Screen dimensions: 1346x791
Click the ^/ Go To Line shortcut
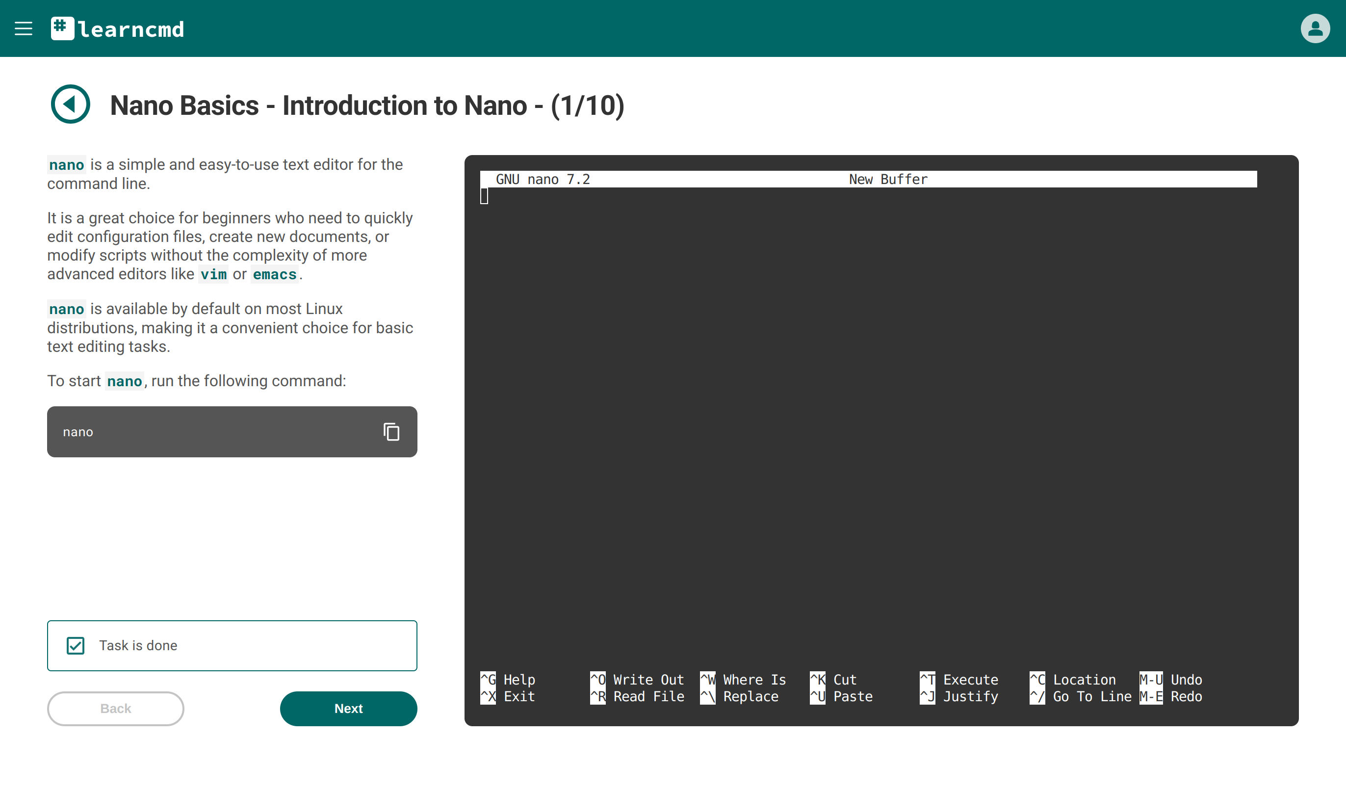pyautogui.click(x=1081, y=696)
